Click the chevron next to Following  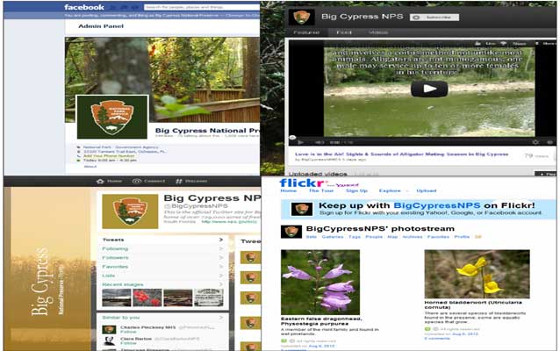tap(221, 248)
